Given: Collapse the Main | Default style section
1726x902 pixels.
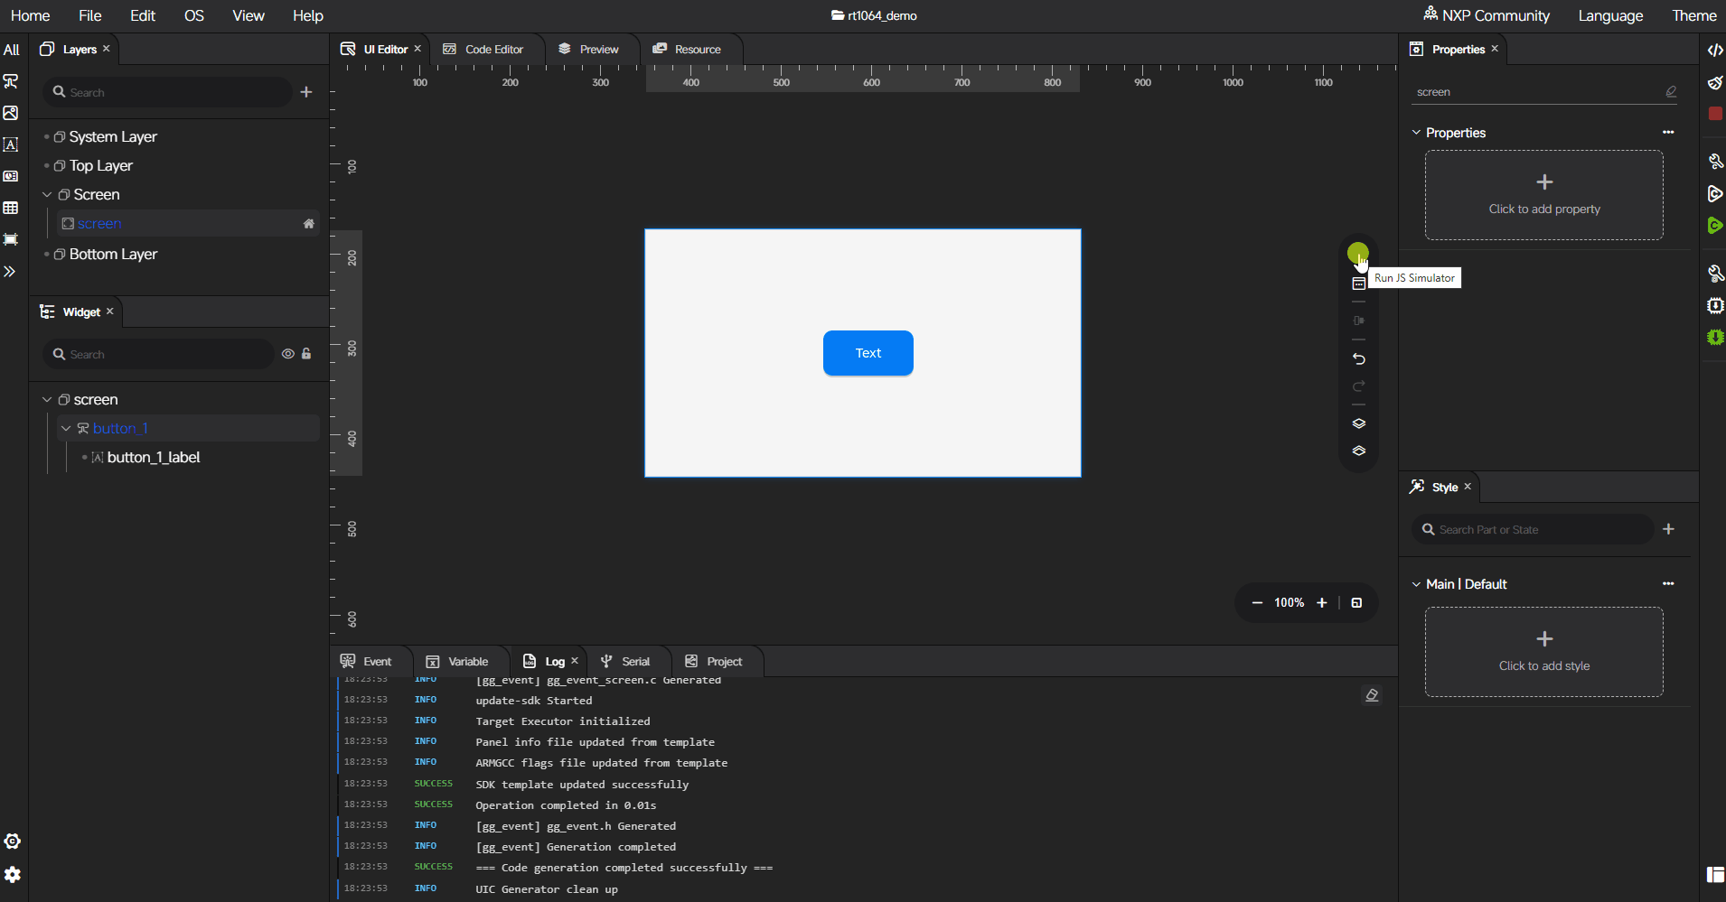Looking at the screenshot, I should [x=1416, y=584].
